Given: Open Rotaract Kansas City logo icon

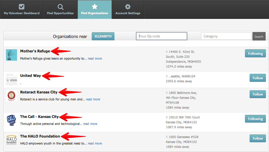Looking at the screenshot, I should (11, 96).
